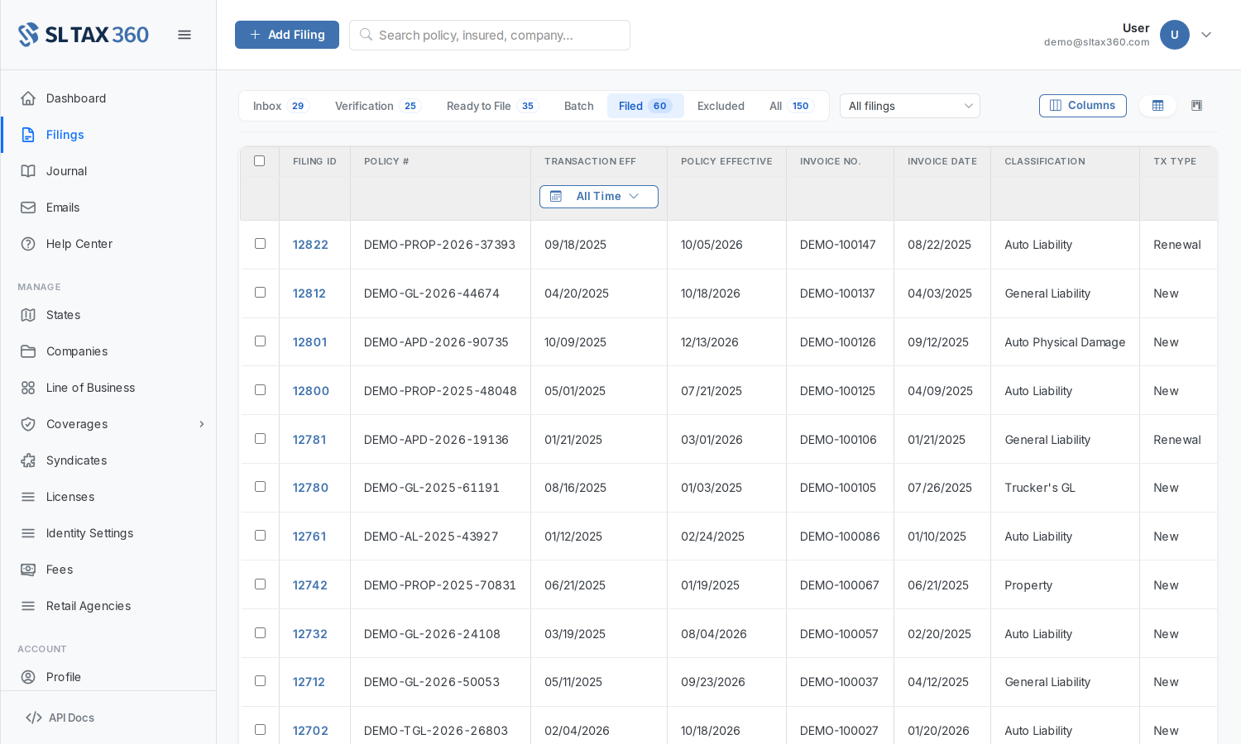Open the Verification tab
This screenshot has height=744, width=1241.
coord(378,106)
